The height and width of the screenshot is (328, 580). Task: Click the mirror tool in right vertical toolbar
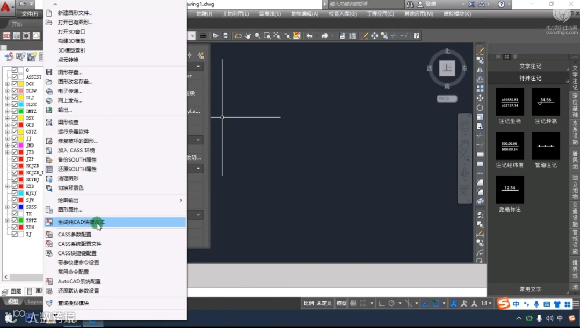pos(480,70)
